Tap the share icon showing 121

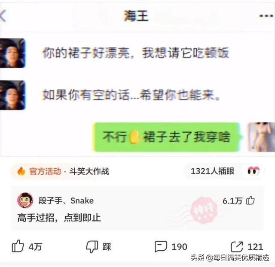(237, 246)
